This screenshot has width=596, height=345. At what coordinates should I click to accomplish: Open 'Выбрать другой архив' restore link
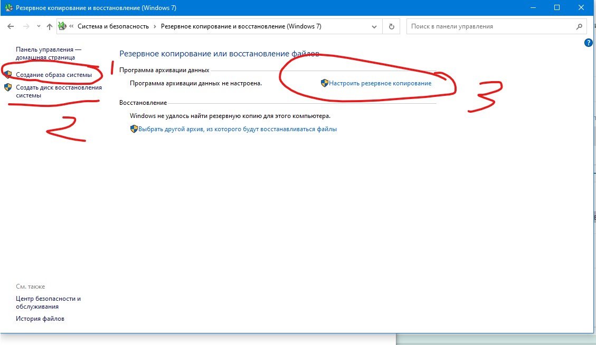(x=238, y=129)
